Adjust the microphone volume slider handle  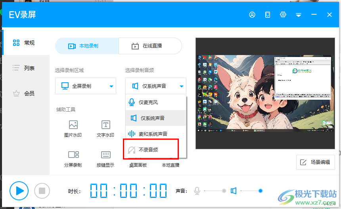[224, 191]
